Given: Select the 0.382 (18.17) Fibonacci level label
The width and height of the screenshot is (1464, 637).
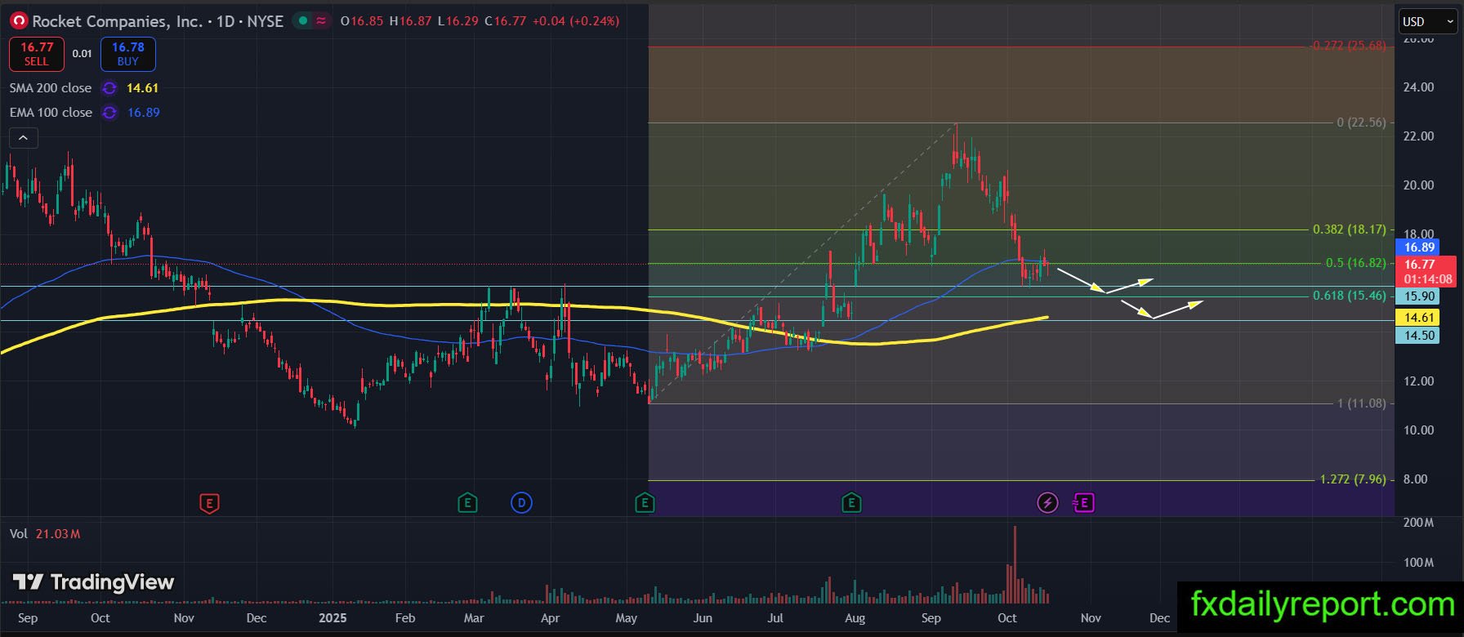Looking at the screenshot, I should (1350, 229).
